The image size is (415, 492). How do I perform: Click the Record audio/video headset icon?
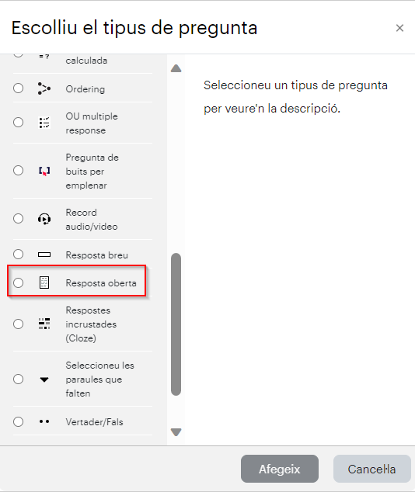(x=44, y=219)
